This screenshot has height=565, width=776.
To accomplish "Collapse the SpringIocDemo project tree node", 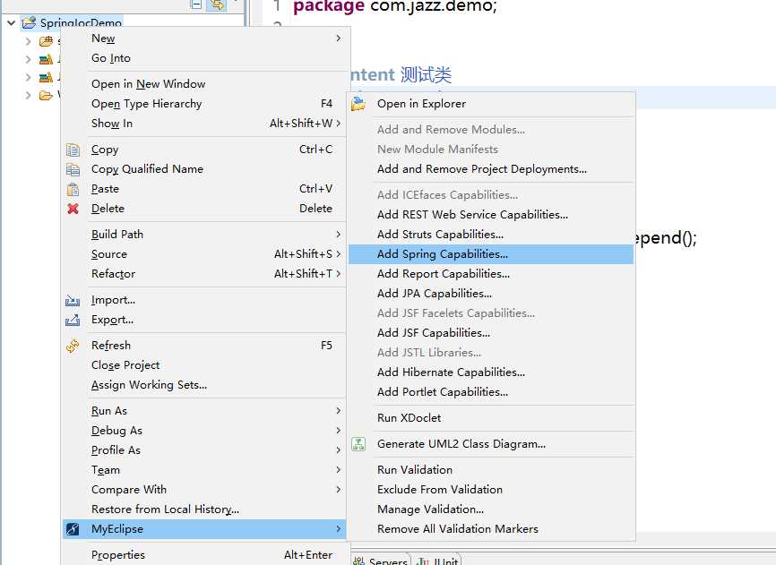I will (x=11, y=22).
